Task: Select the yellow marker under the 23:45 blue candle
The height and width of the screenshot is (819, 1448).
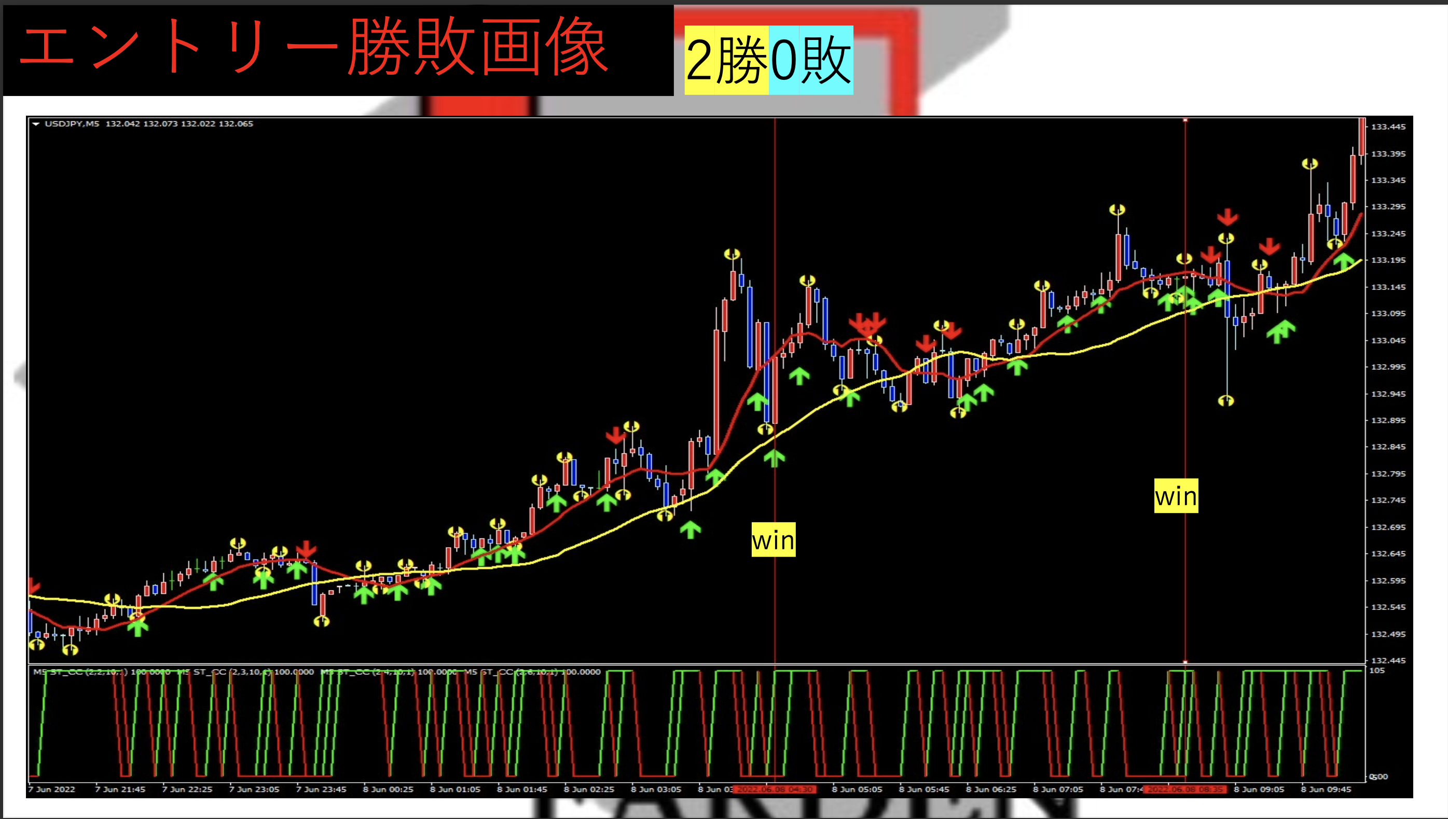Action: pyautogui.click(x=321, y=621)
